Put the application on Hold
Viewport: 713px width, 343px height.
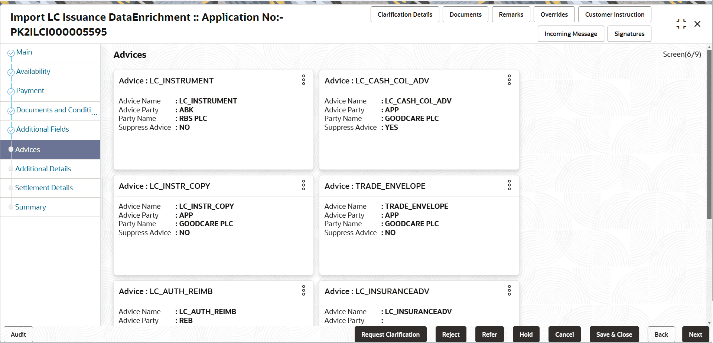pos(526,334)
